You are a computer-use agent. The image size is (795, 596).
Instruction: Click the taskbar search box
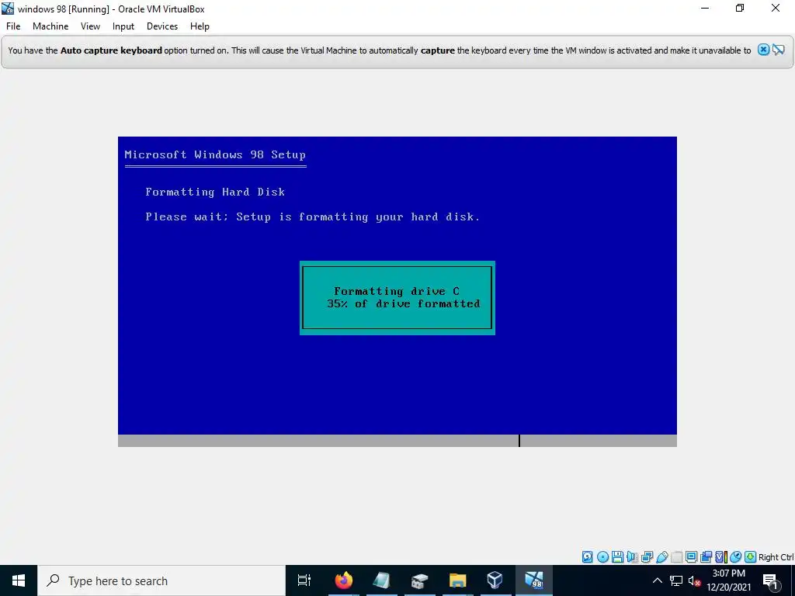pyautogui.click(x=161, y=580)
